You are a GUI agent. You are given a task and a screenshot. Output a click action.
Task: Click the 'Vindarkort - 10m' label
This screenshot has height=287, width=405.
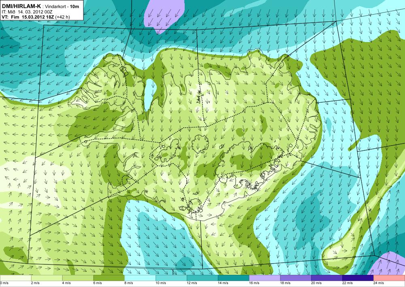click(62, 7)
